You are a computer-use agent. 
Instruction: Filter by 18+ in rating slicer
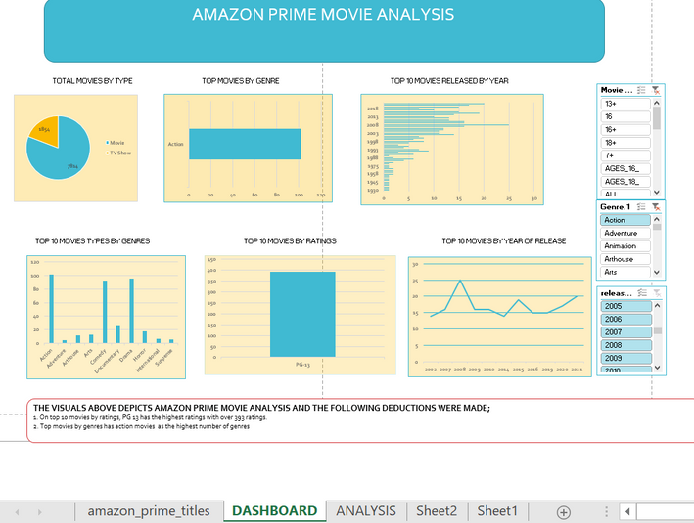625,143
